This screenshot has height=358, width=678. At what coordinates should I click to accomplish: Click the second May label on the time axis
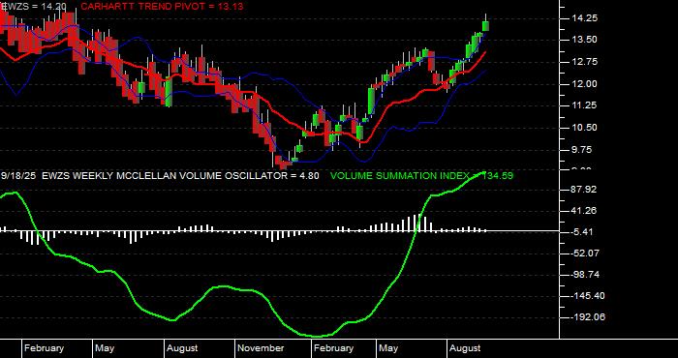(388, 348)
